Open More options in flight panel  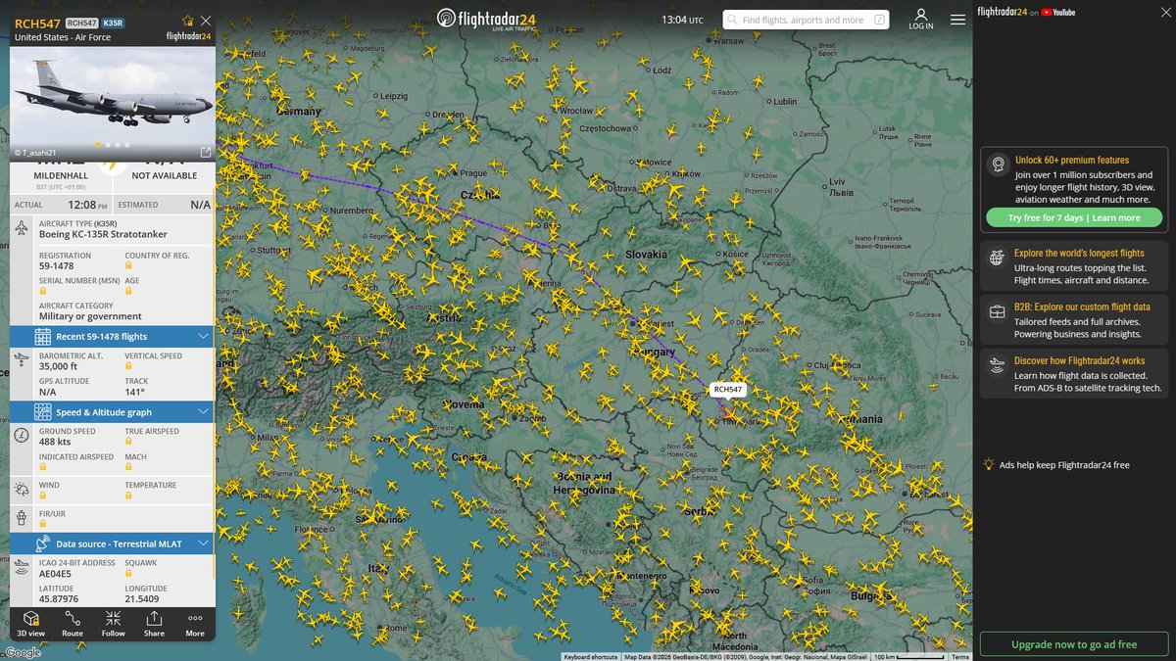tap(195, 624)
